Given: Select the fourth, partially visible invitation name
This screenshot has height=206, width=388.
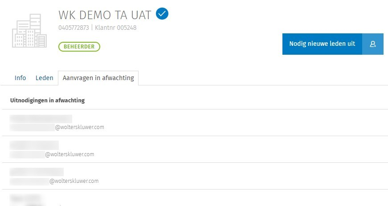Looking at the screenshot, I should pyautogui.click(x=25, y=198).
